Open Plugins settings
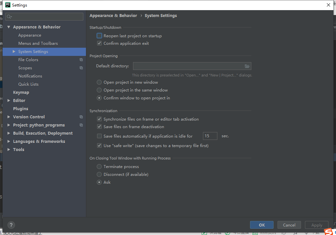This screenshot has width=336, height=235. coord(21,109)
